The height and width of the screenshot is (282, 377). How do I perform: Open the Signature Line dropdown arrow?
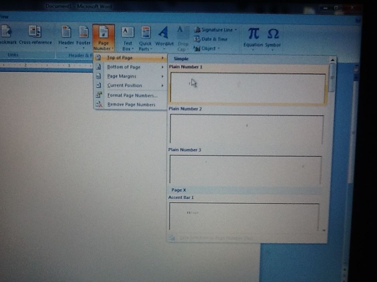pos(235,30)
